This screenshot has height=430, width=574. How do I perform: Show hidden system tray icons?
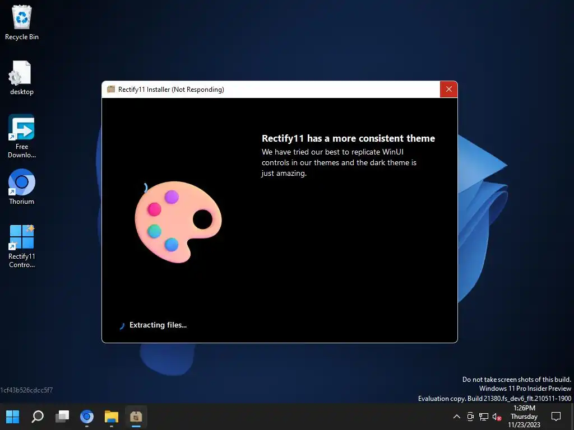pos(457,417)
